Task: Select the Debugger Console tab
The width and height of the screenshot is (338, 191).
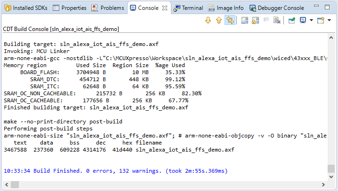Action: (278, 8)
